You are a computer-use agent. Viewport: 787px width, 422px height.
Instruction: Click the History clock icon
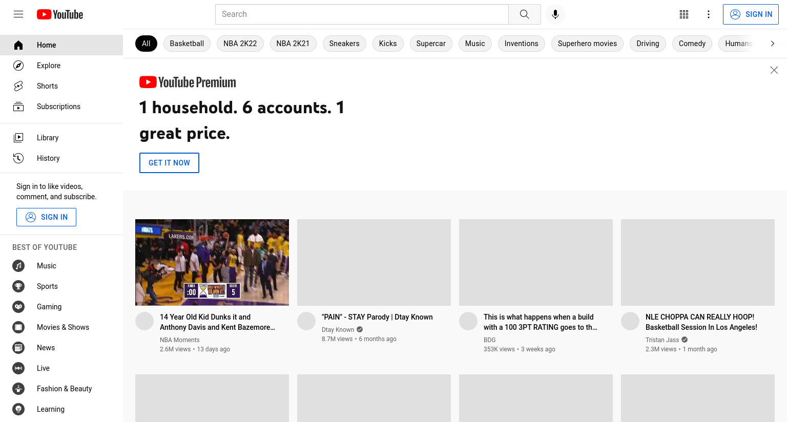pyautogui.click(x=18, y=158)
